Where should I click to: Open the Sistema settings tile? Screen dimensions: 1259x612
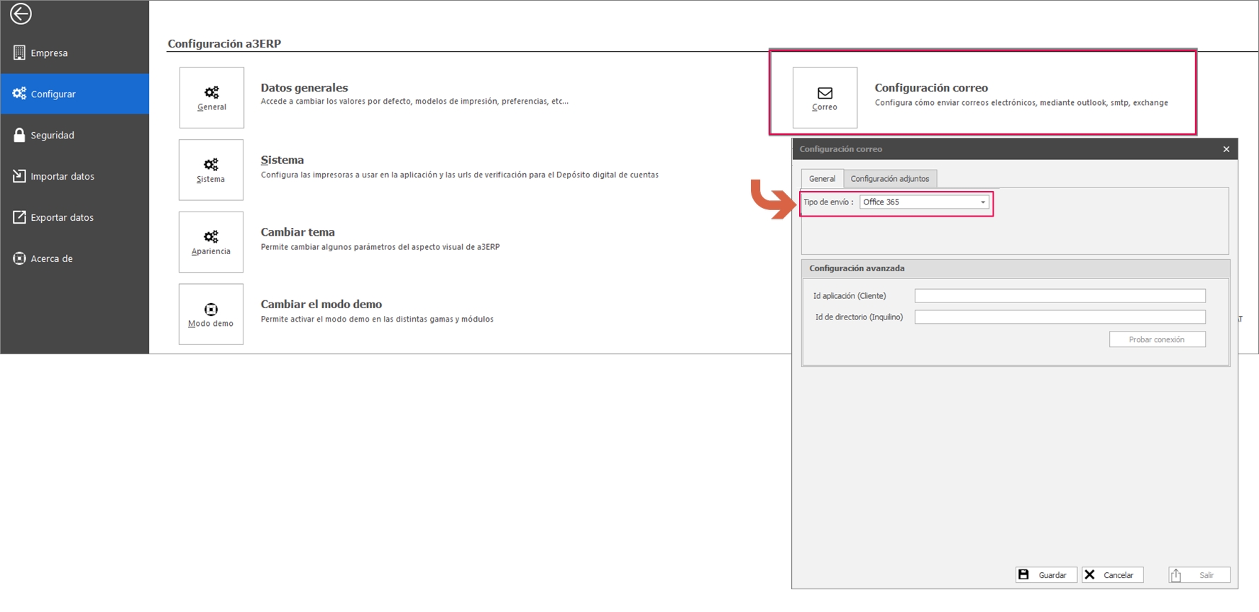211,170
